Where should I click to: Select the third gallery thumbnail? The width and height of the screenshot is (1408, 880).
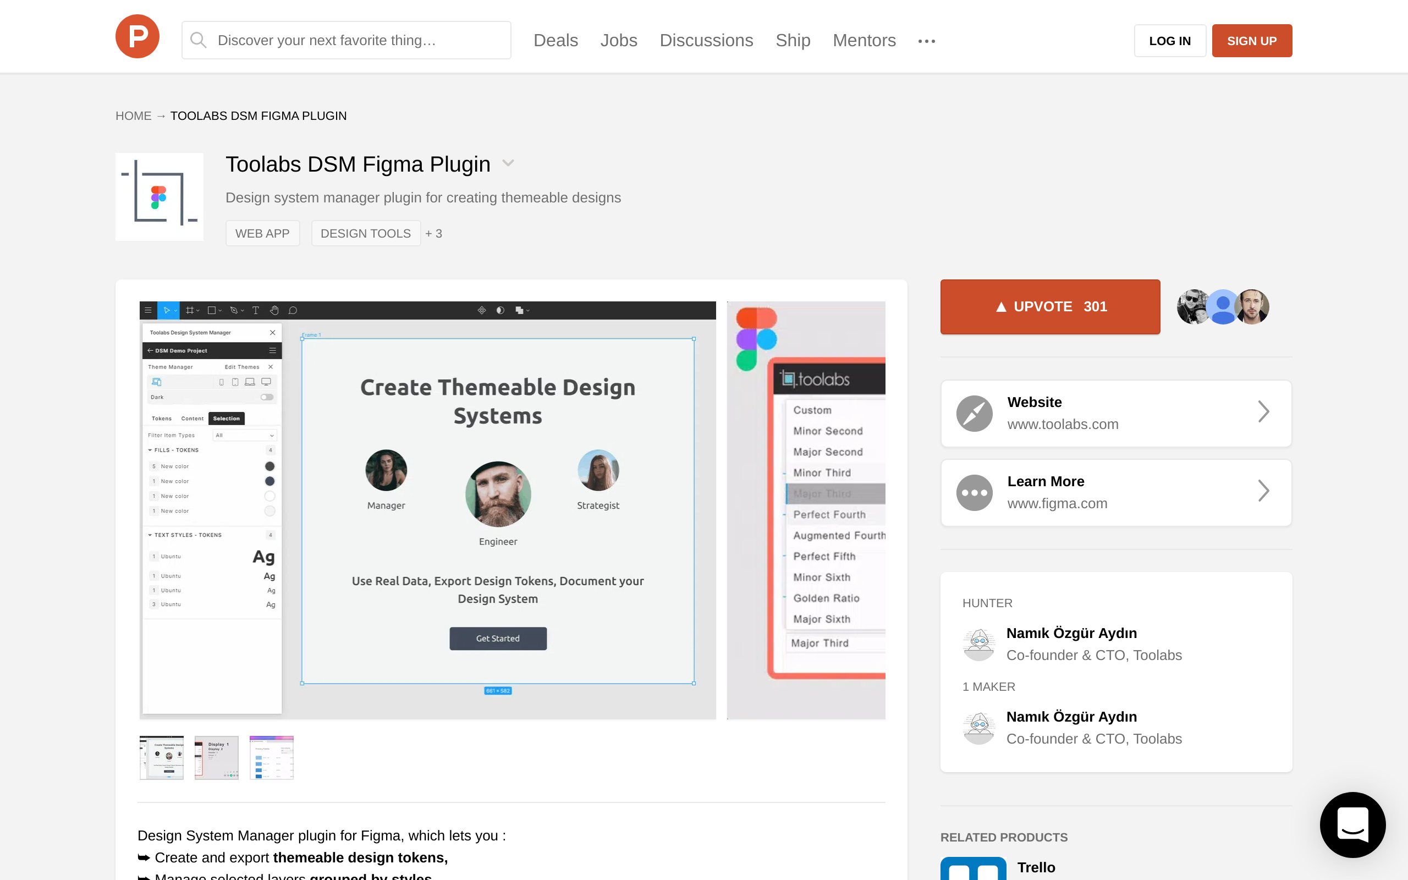[271, 757]
